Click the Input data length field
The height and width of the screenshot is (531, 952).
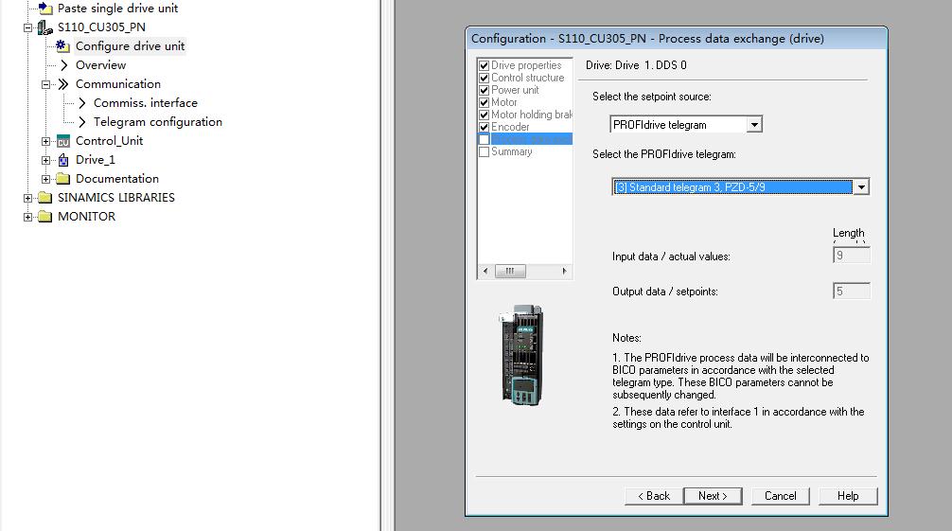(851, 256)
